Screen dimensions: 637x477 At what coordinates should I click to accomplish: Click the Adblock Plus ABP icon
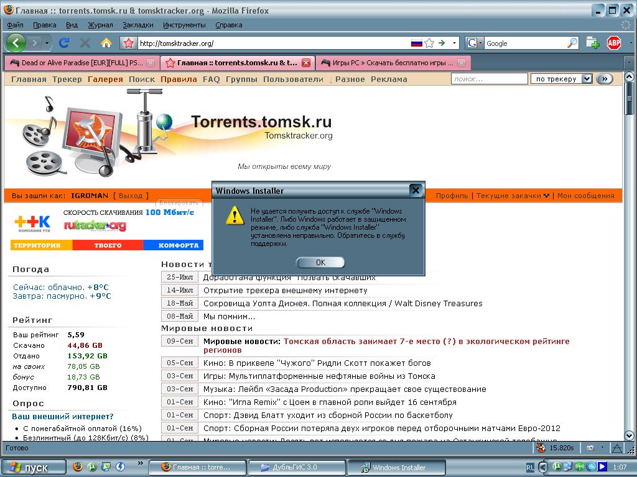pos(614,43)
